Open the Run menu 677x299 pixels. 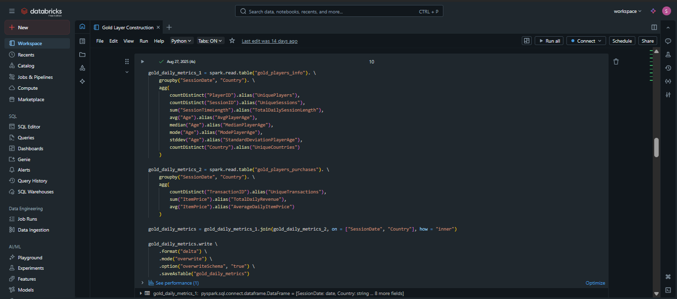[x=144, y=41]
